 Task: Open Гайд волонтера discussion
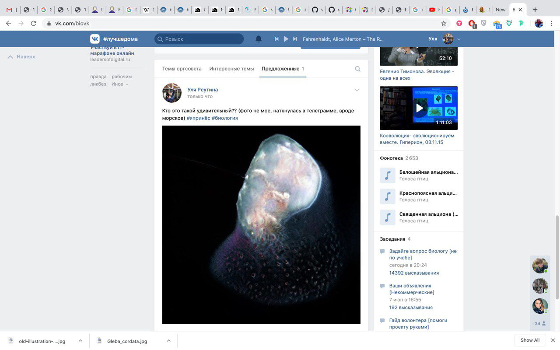point(418,323)
